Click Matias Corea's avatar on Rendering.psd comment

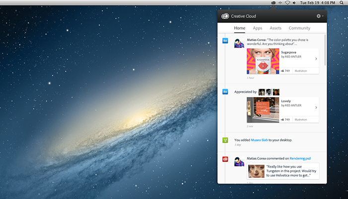[x=239, y=162]
